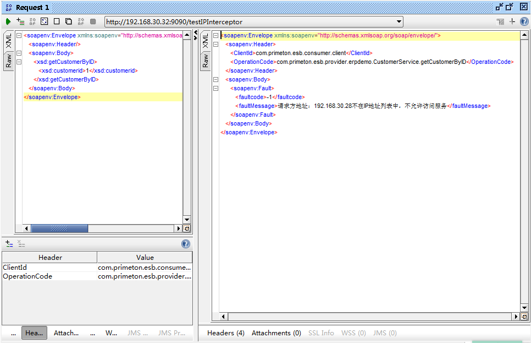Click the recreate default request icon
This screenshot has width=531, height=343.
point(45,21)
